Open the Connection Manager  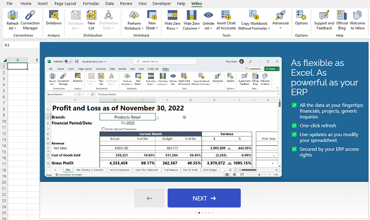pos(30,20)
